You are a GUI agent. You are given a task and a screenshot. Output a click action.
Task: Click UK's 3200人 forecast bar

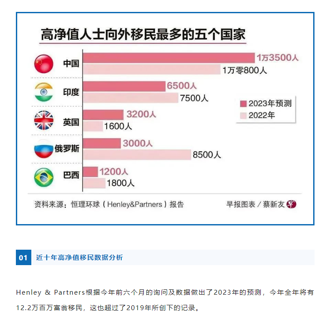pyautogui.click(x=103, y=115)
